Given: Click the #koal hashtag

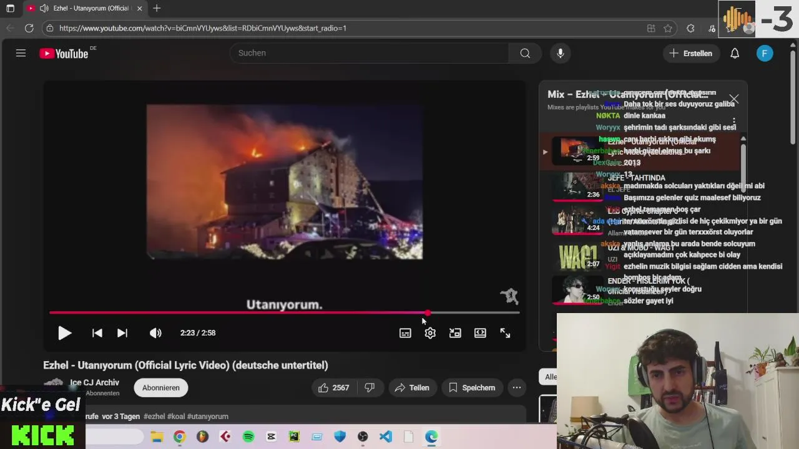Looking at the screenshot, I should pos(176,417).
